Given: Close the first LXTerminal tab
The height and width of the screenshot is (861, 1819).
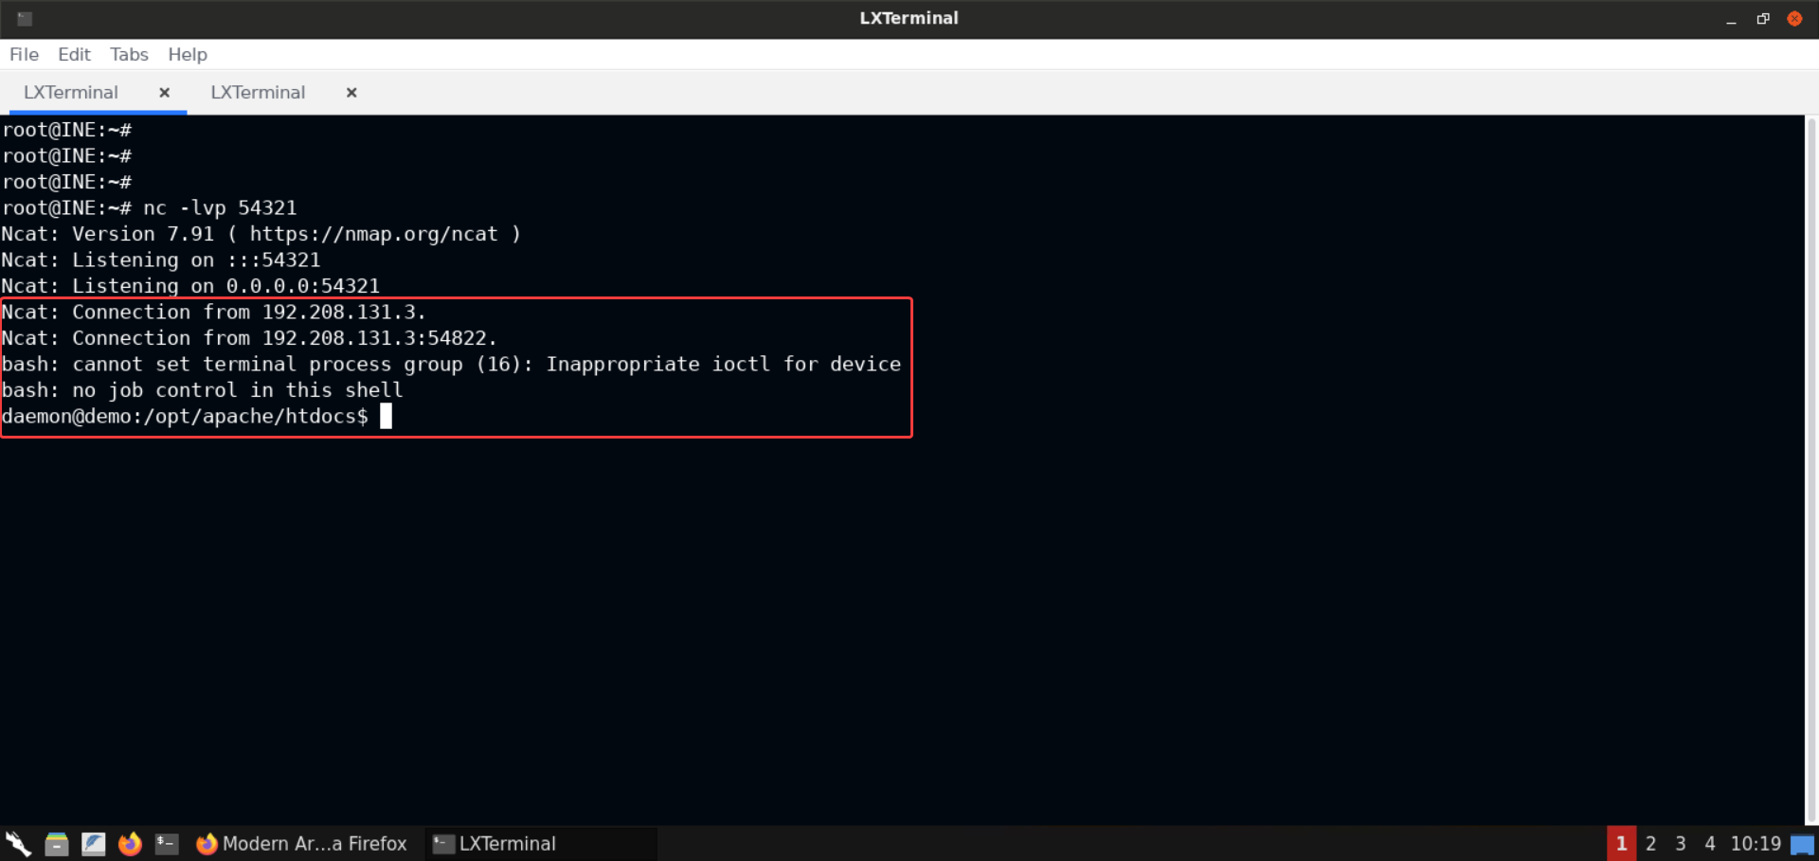Looking at the screenshot, I should [x=164, y=92].
